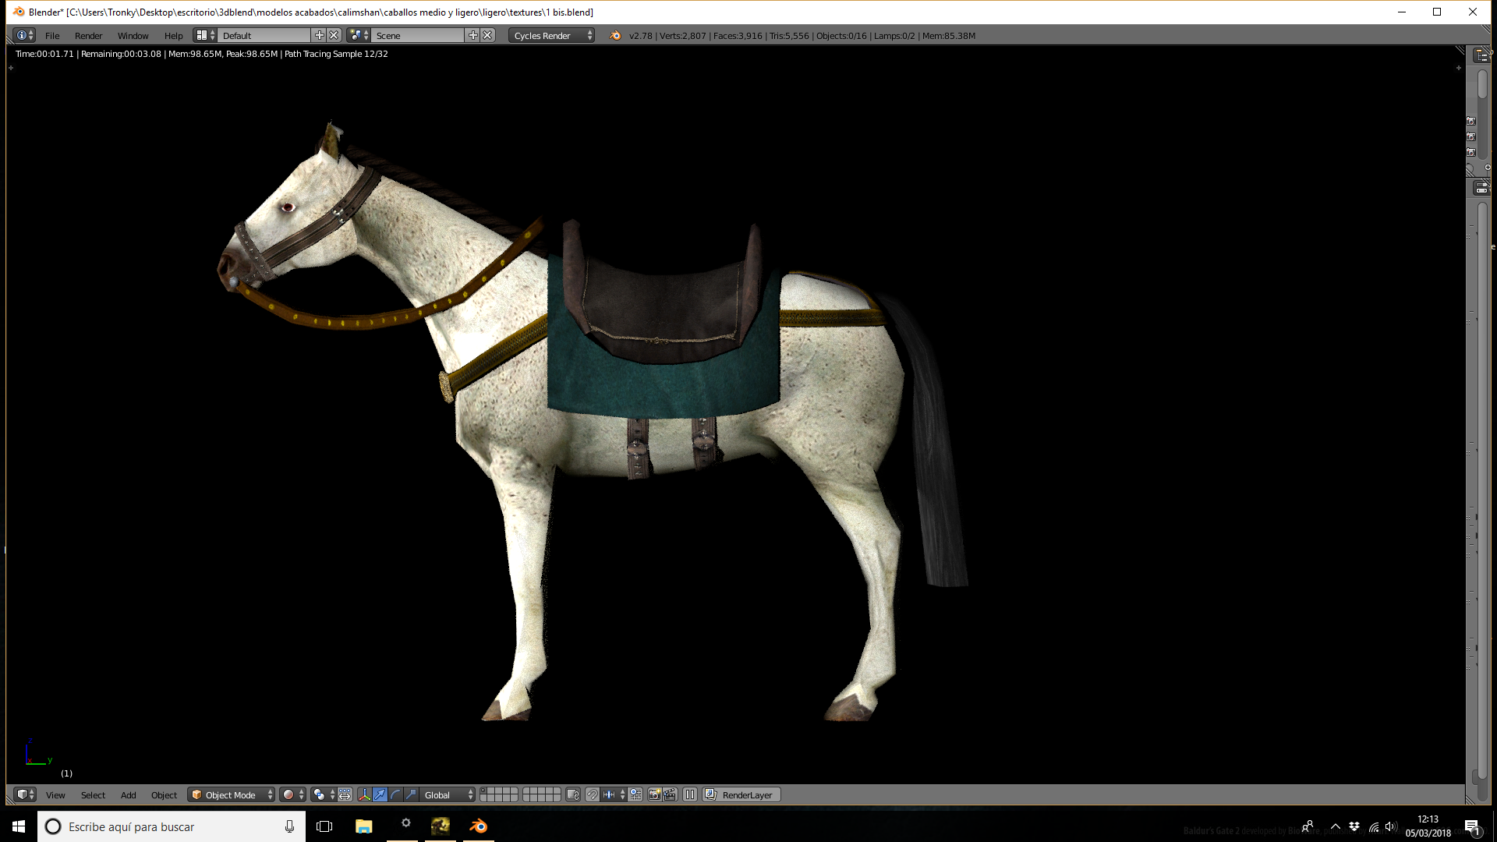Image resolution: width=1497 pixels, height=842 pixels.
Task: Click the Blender logo in the info header
Action: click(x=615, y=35)
